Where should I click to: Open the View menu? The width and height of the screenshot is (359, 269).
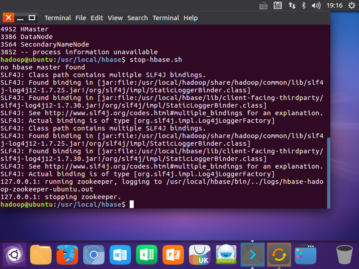(115, 18)
